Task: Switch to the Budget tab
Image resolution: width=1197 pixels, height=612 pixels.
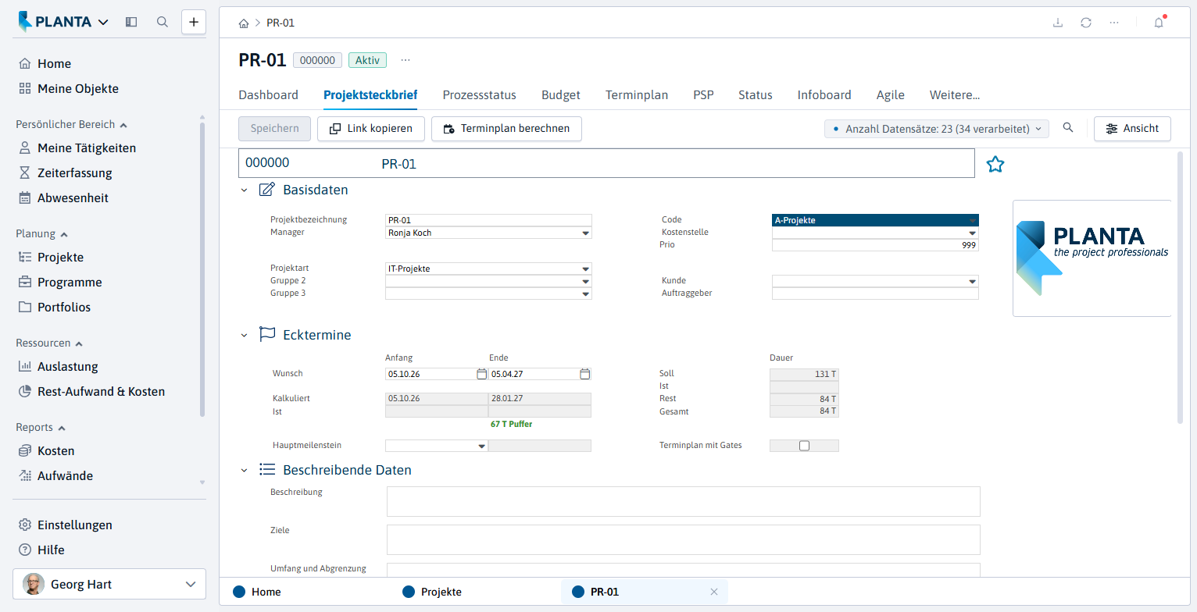Action: click(561, 95)
